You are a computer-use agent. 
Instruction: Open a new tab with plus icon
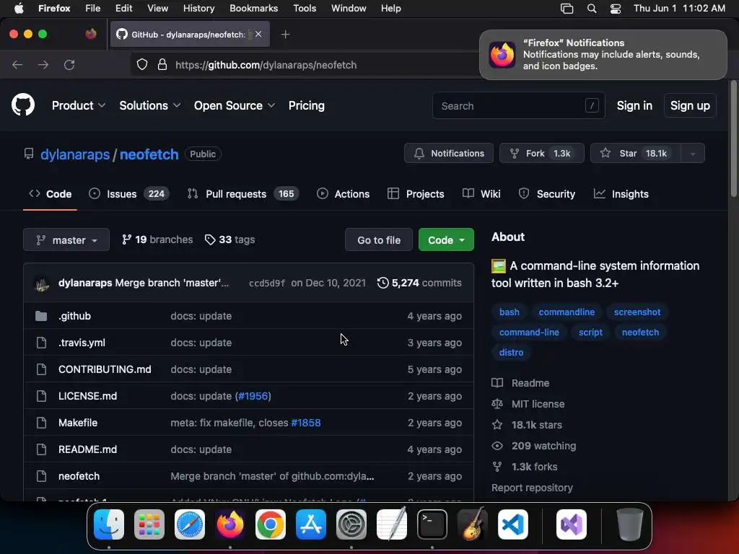pos(286,35)
